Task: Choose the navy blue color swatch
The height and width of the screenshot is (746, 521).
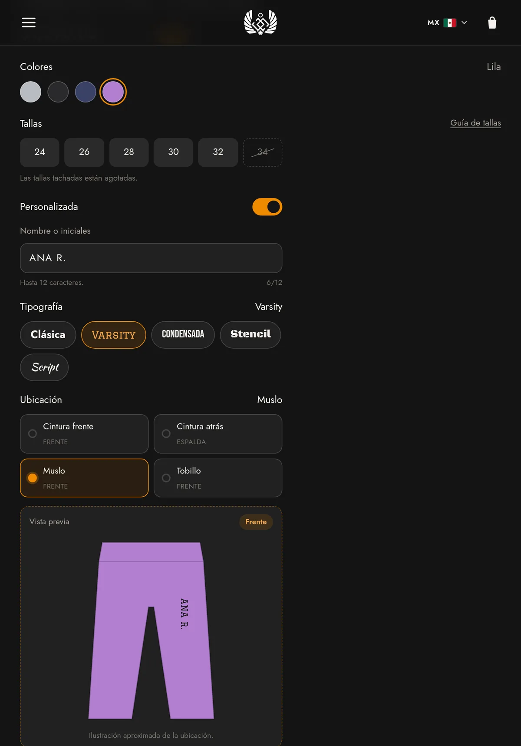Action: (86, 92)
